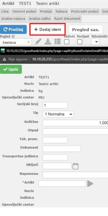Open the Tip dropdown showing 1 Normalna
The height and width of the screenshot is (216, 108).
pyautogui.click(x=58, y=114)
